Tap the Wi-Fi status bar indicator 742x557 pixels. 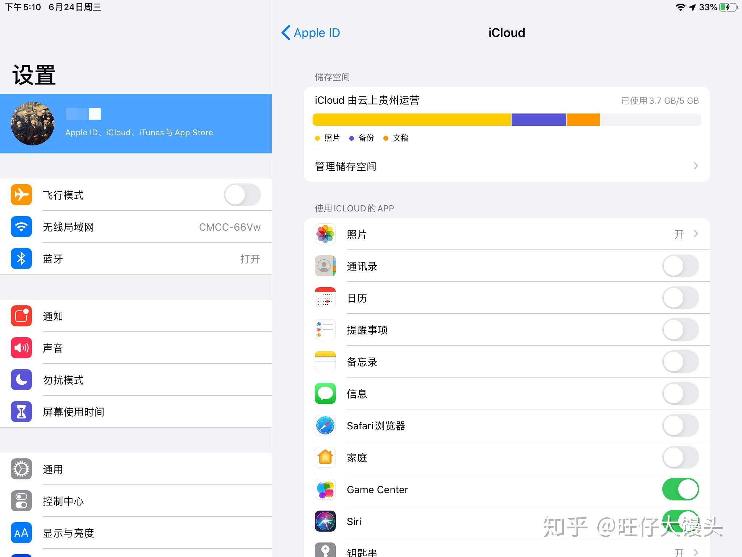[x=681, y=7]
